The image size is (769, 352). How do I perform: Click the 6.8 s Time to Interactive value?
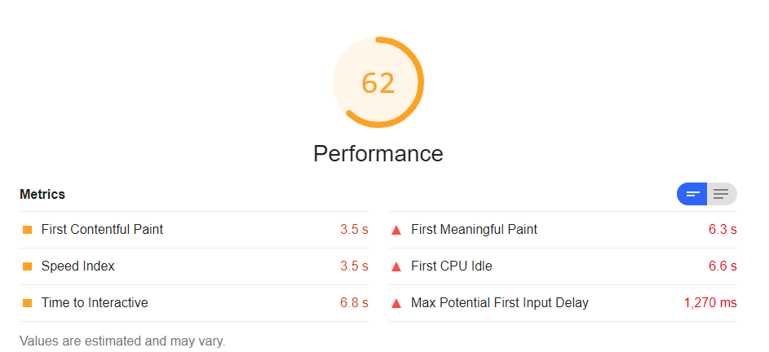[x=354, y=303]
